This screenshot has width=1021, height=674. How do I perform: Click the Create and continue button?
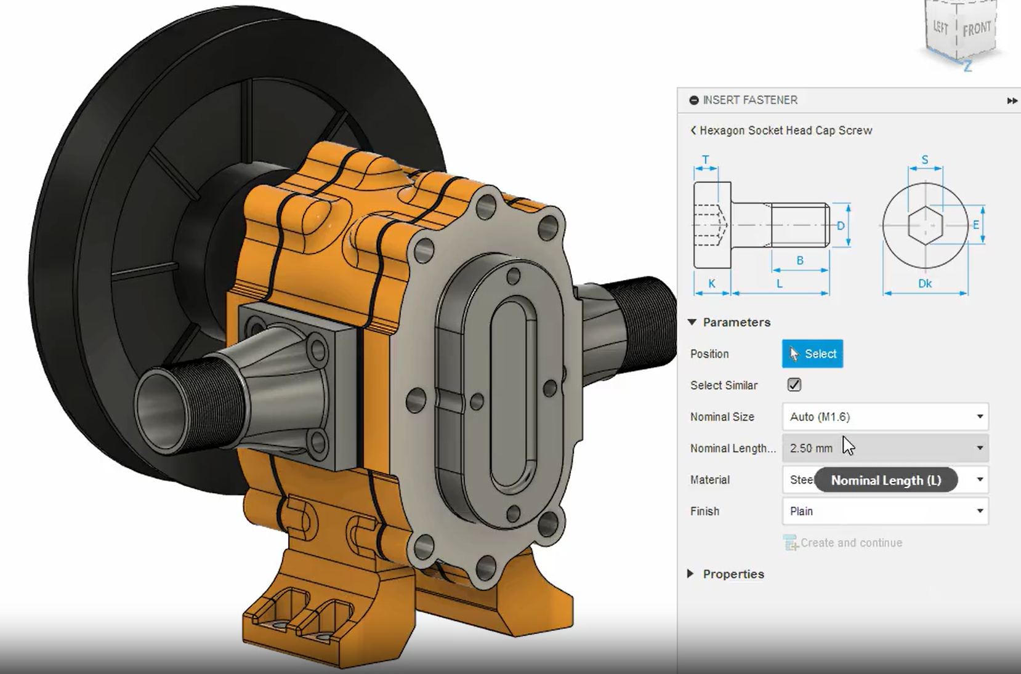842,543
